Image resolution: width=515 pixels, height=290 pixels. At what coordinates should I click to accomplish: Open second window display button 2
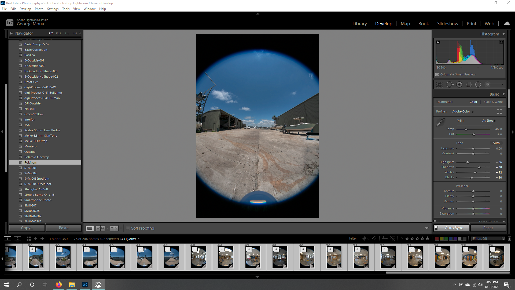[17, 239]
